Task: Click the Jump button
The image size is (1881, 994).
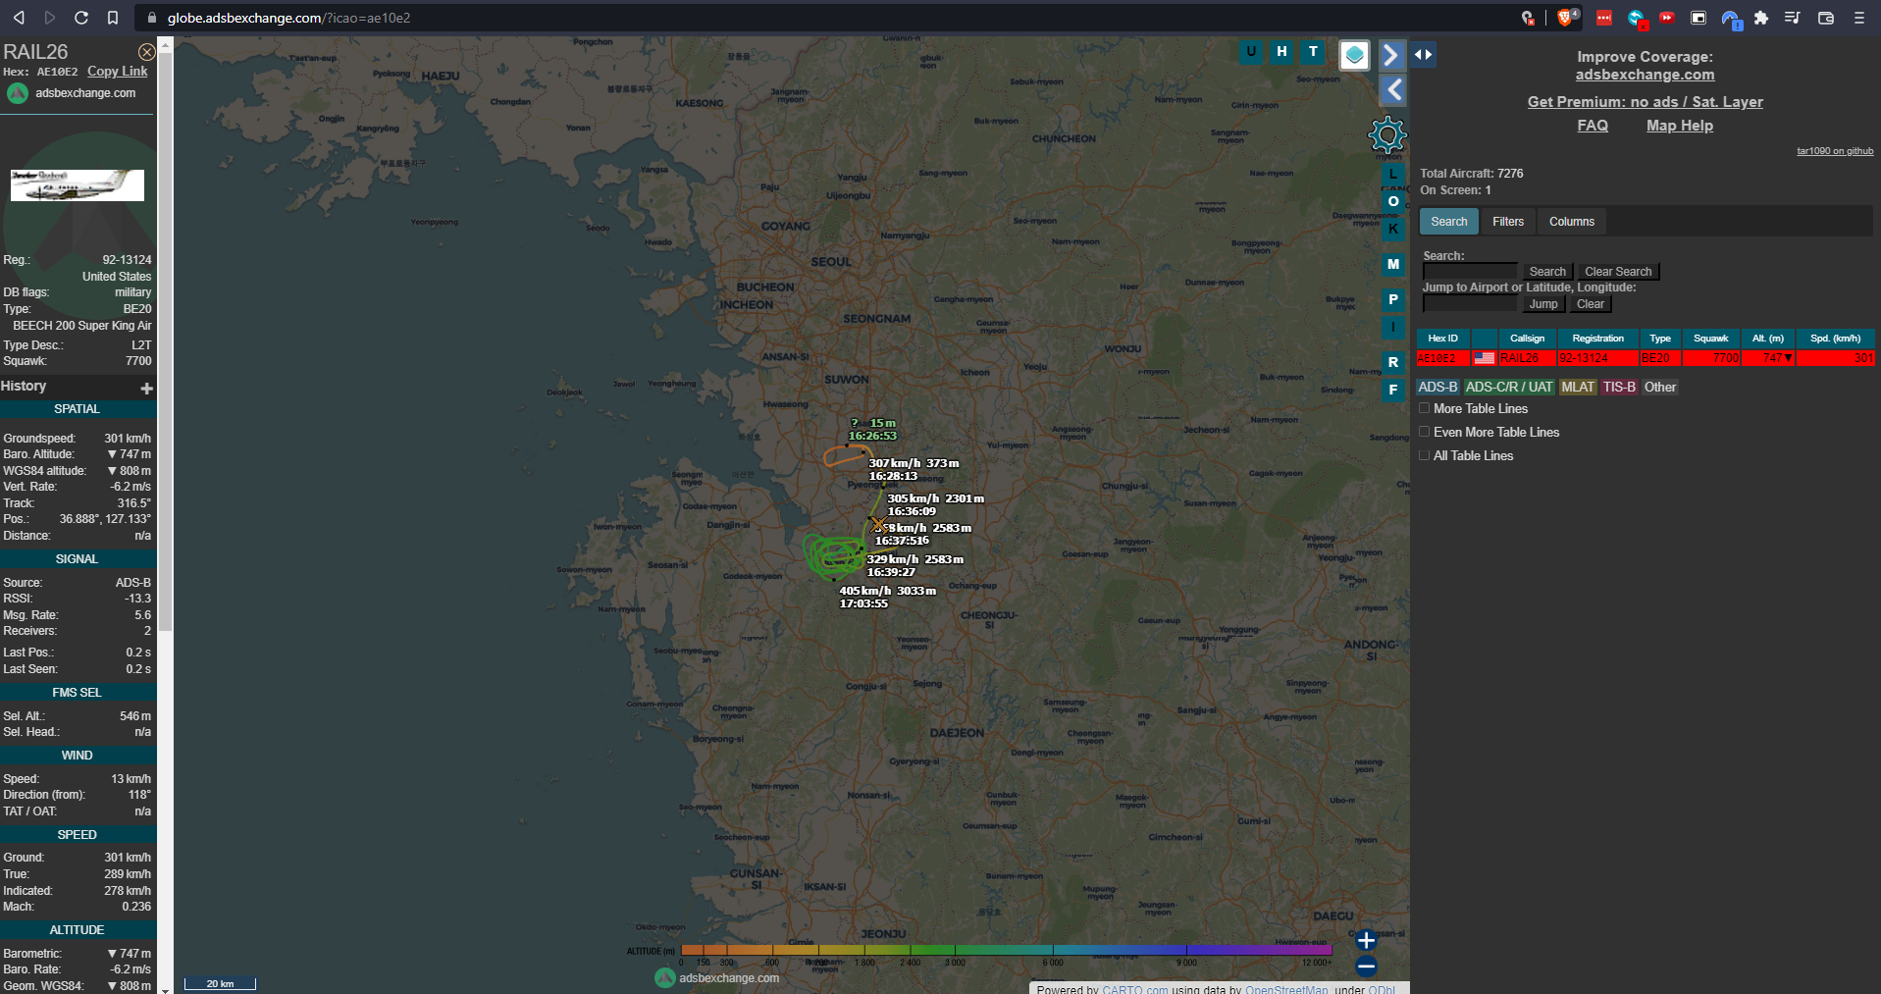Action: (1543, 304)
